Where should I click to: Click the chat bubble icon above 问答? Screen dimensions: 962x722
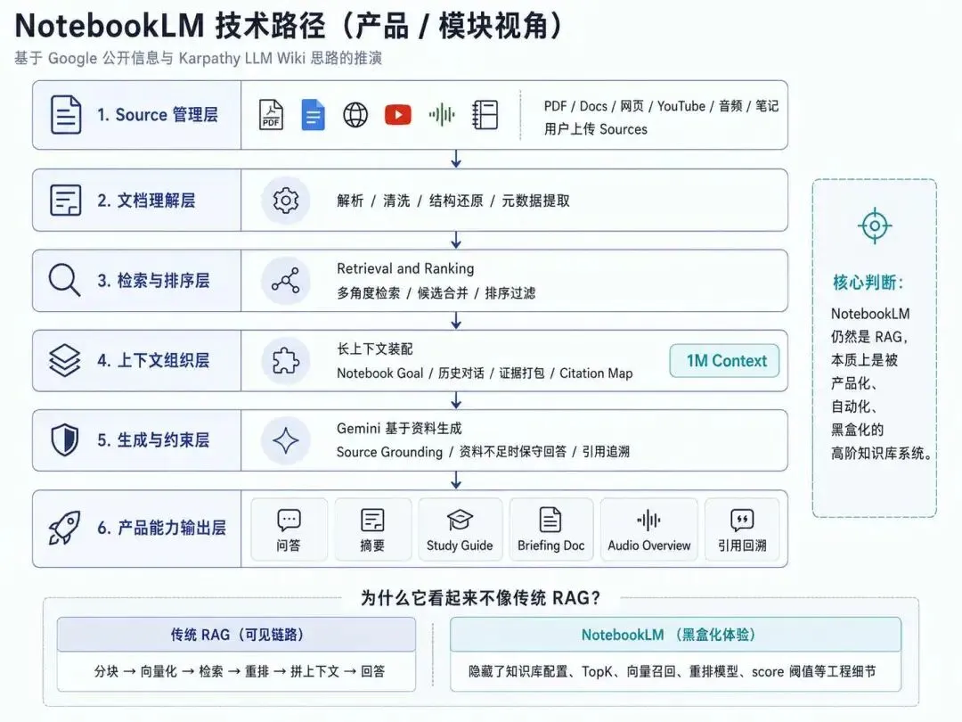(x=289, y=520)
